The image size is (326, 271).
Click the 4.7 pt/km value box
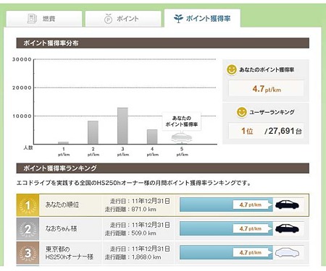coord(266,89)
